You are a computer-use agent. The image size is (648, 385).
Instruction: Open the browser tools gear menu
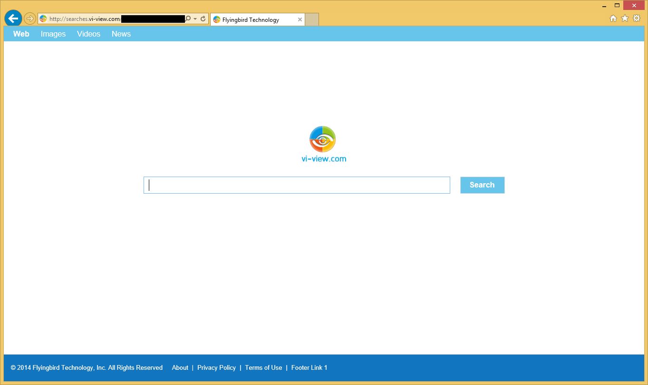tap(636, 18)
